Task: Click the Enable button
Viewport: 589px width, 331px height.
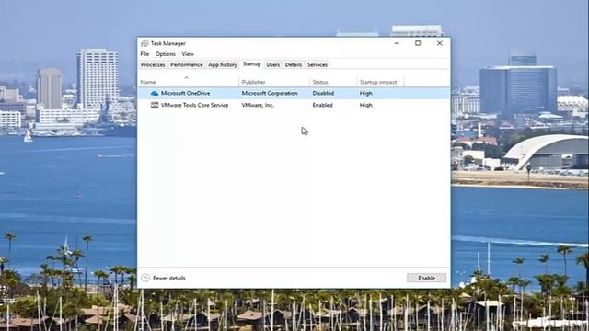Action: [426, 278]
